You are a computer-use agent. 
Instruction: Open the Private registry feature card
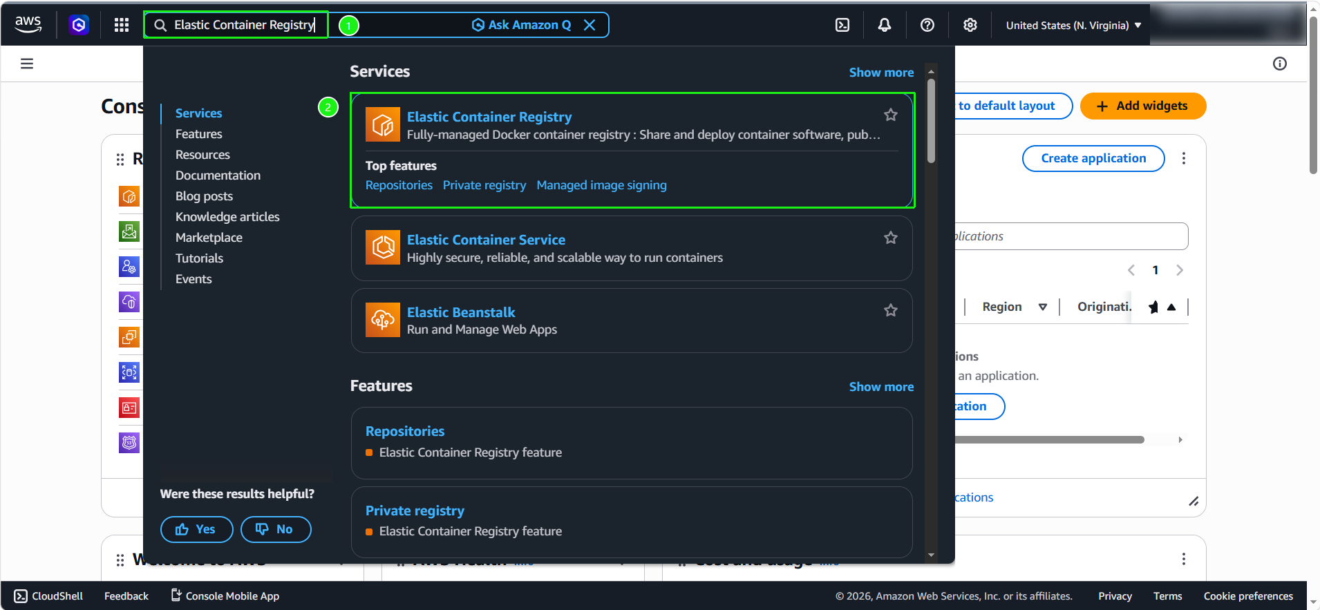coord(632,522)
